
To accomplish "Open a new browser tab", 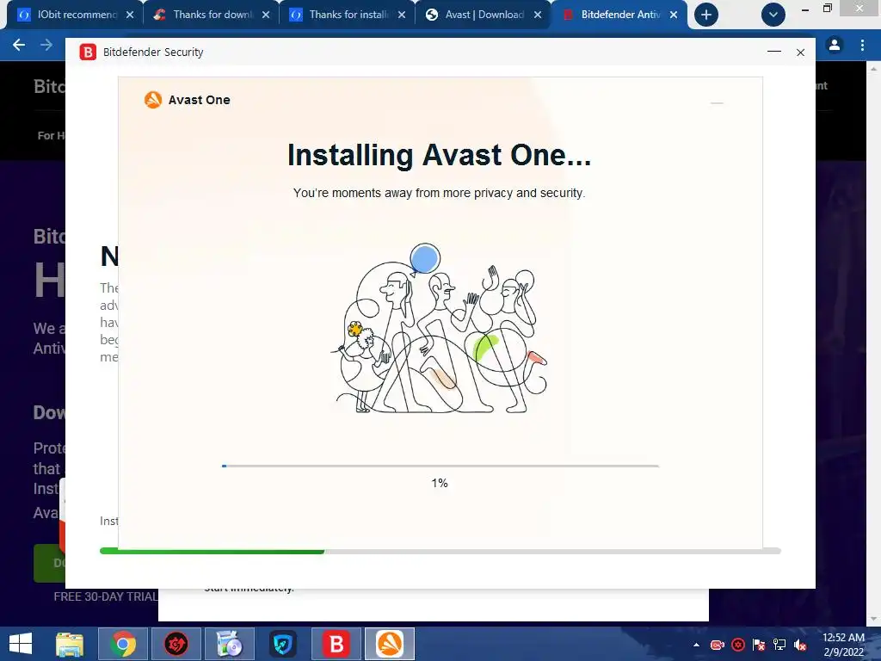I will 706,15.
